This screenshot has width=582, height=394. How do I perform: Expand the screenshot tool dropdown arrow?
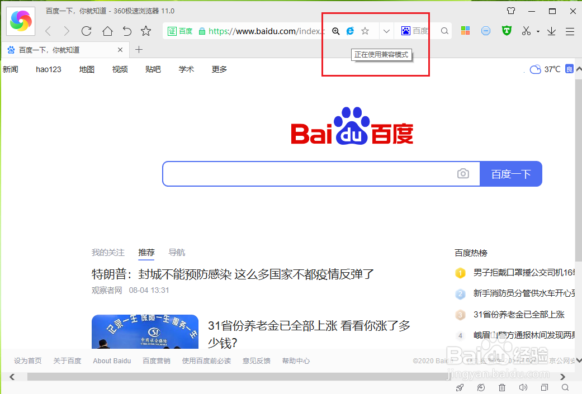(538, 31)
